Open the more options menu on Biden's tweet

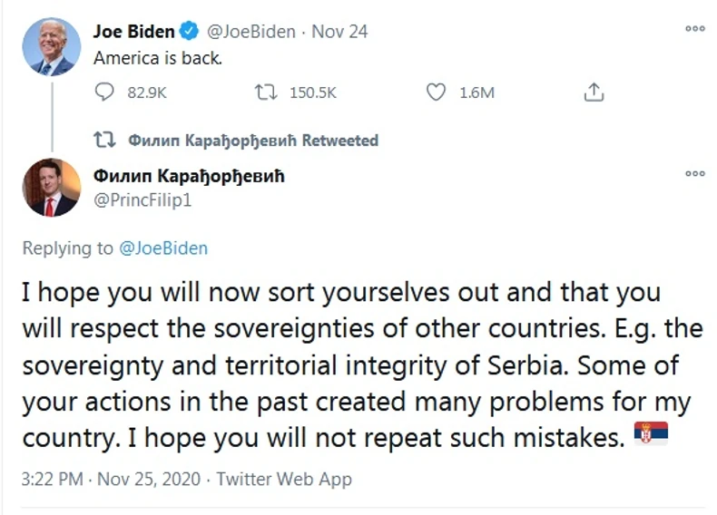[694, 28]
